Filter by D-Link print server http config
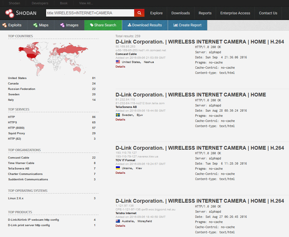Viewport: 289px width, 237px height. tap(29, 225)
